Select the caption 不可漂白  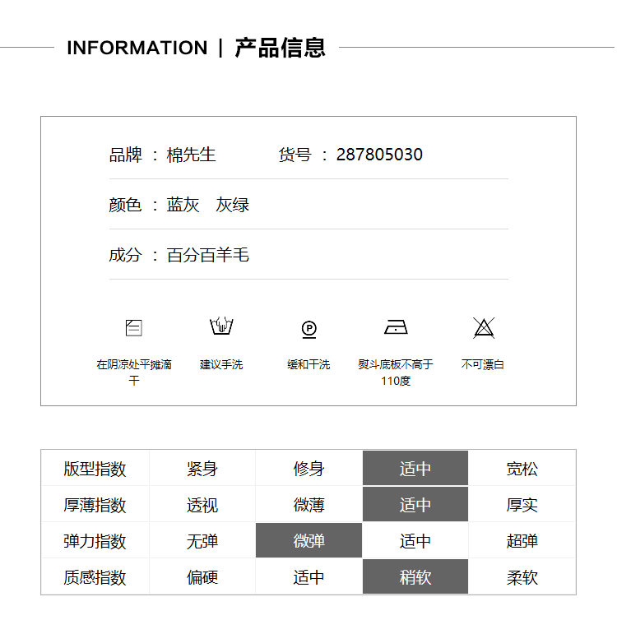483,364
